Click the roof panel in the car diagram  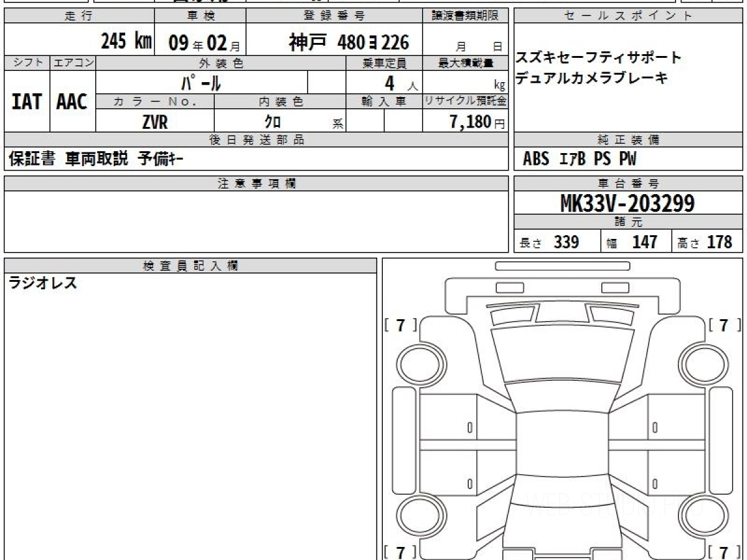coord(562,449)
